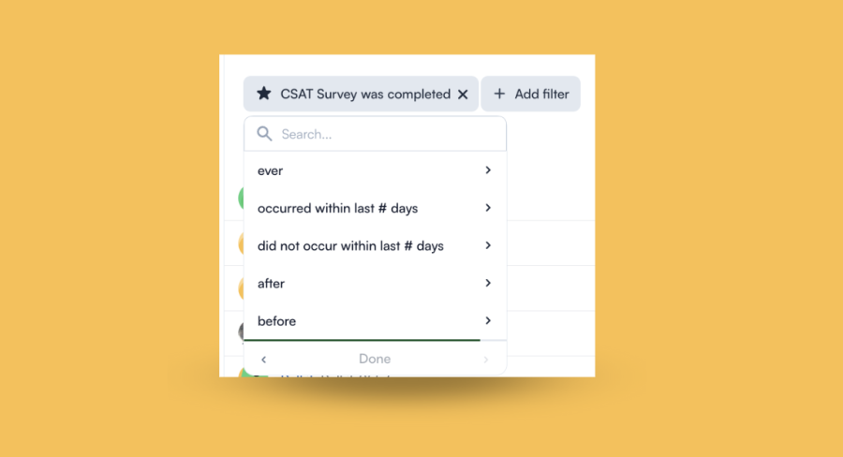Click the CSAT Survey was completed chip
This screenshot has width=843, height=457.
click(x=361, y=94)
